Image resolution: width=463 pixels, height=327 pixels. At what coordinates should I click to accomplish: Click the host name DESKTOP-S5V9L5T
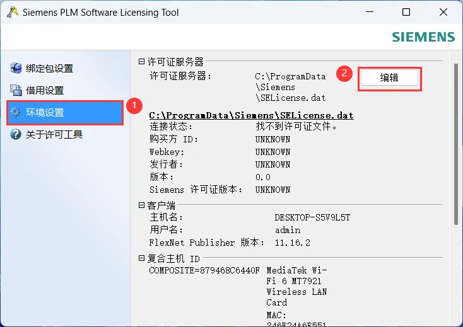click(x=312, y=217)
